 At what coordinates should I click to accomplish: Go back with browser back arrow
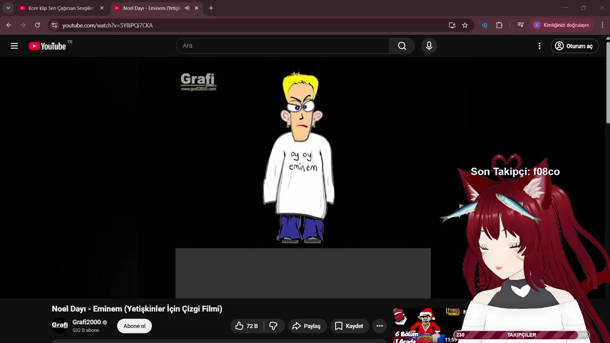pos(9,25)
